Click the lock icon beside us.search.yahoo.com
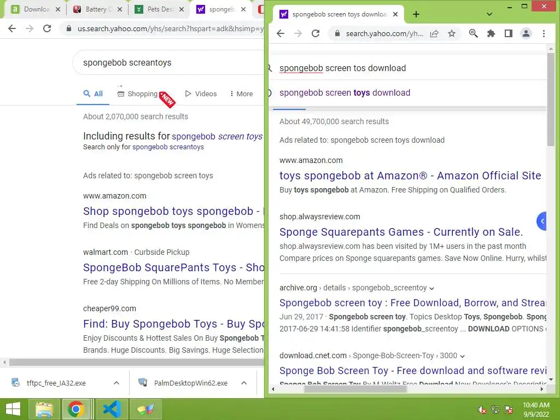This screenshot has height=420, width=560. click(x=69, y=28)
